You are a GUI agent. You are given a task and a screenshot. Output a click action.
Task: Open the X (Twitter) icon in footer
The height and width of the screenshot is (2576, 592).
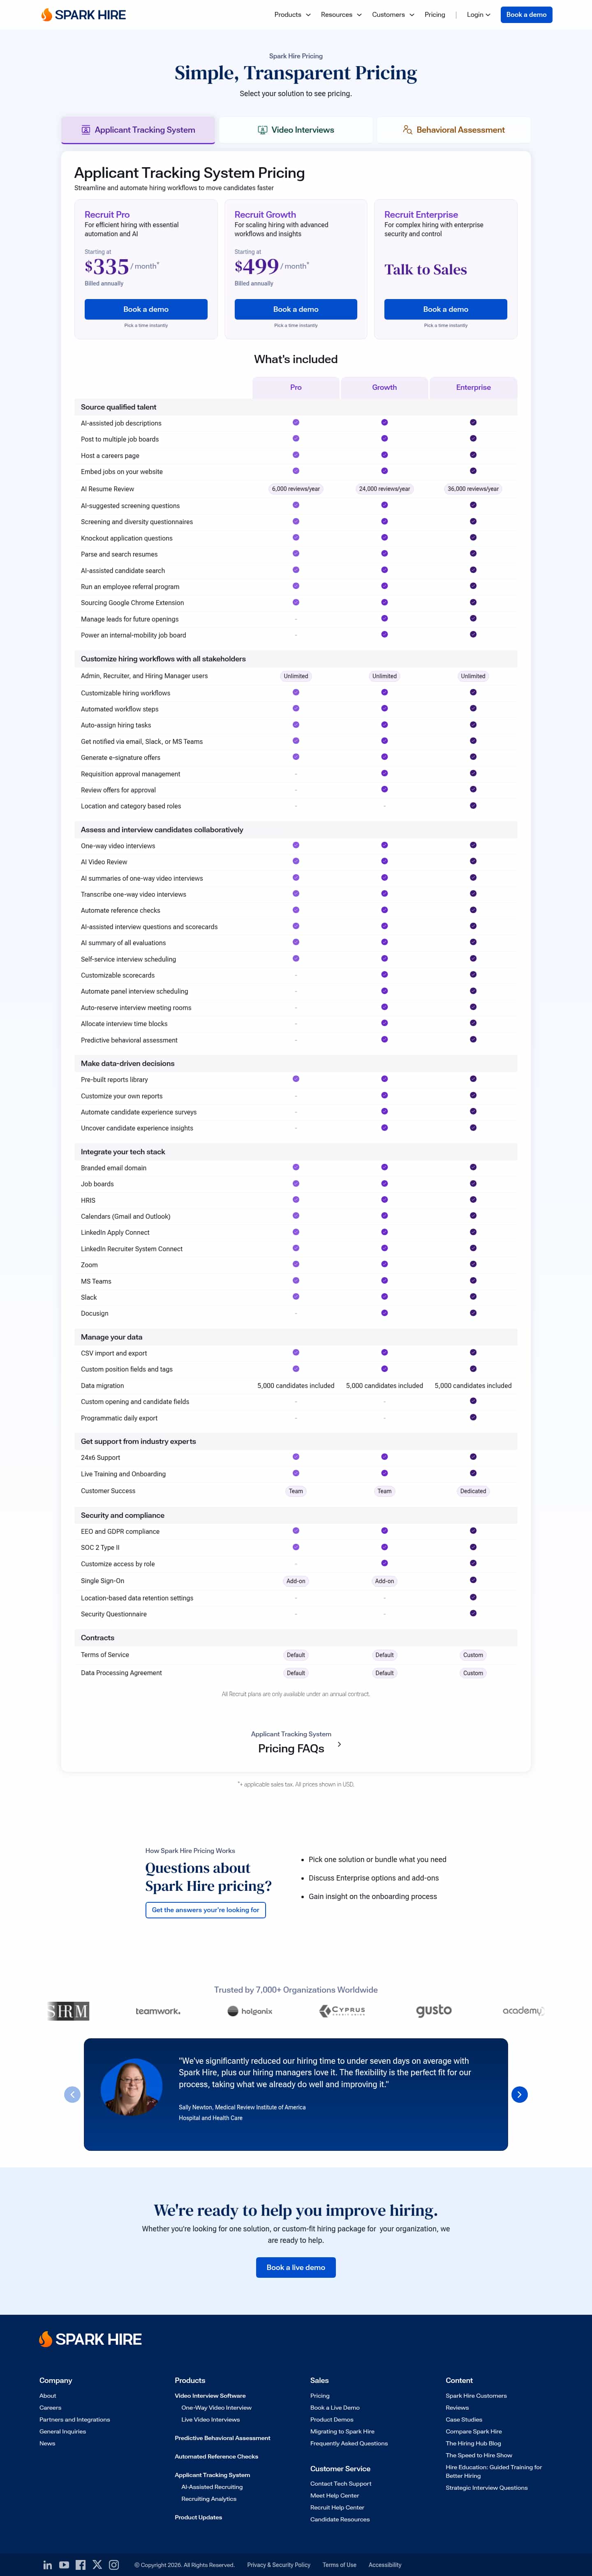point(97,2564)
